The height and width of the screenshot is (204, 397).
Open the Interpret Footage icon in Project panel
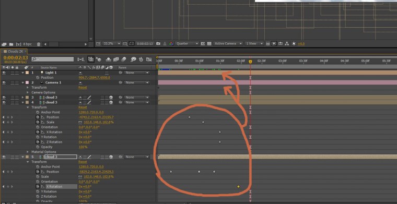4,44
